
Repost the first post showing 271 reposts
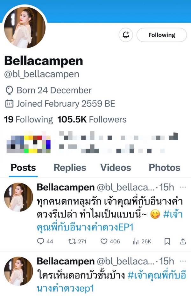pyautogui.click(x=77, y=241)
